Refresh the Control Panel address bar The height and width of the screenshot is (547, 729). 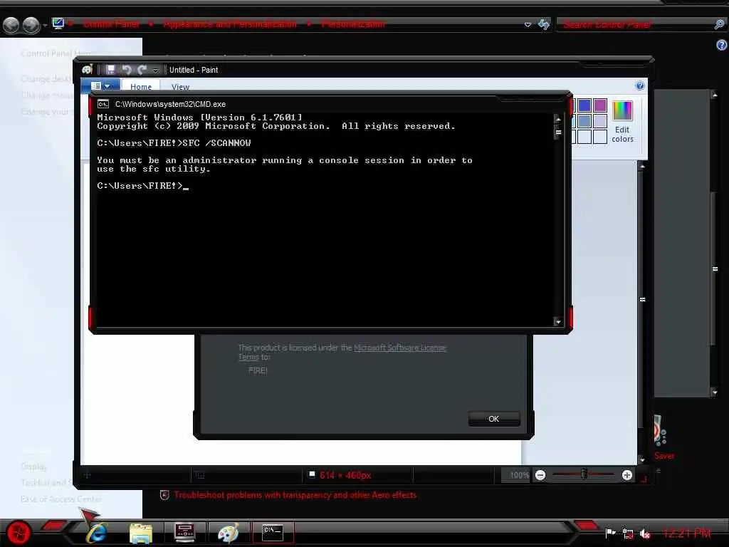point(543,25)
